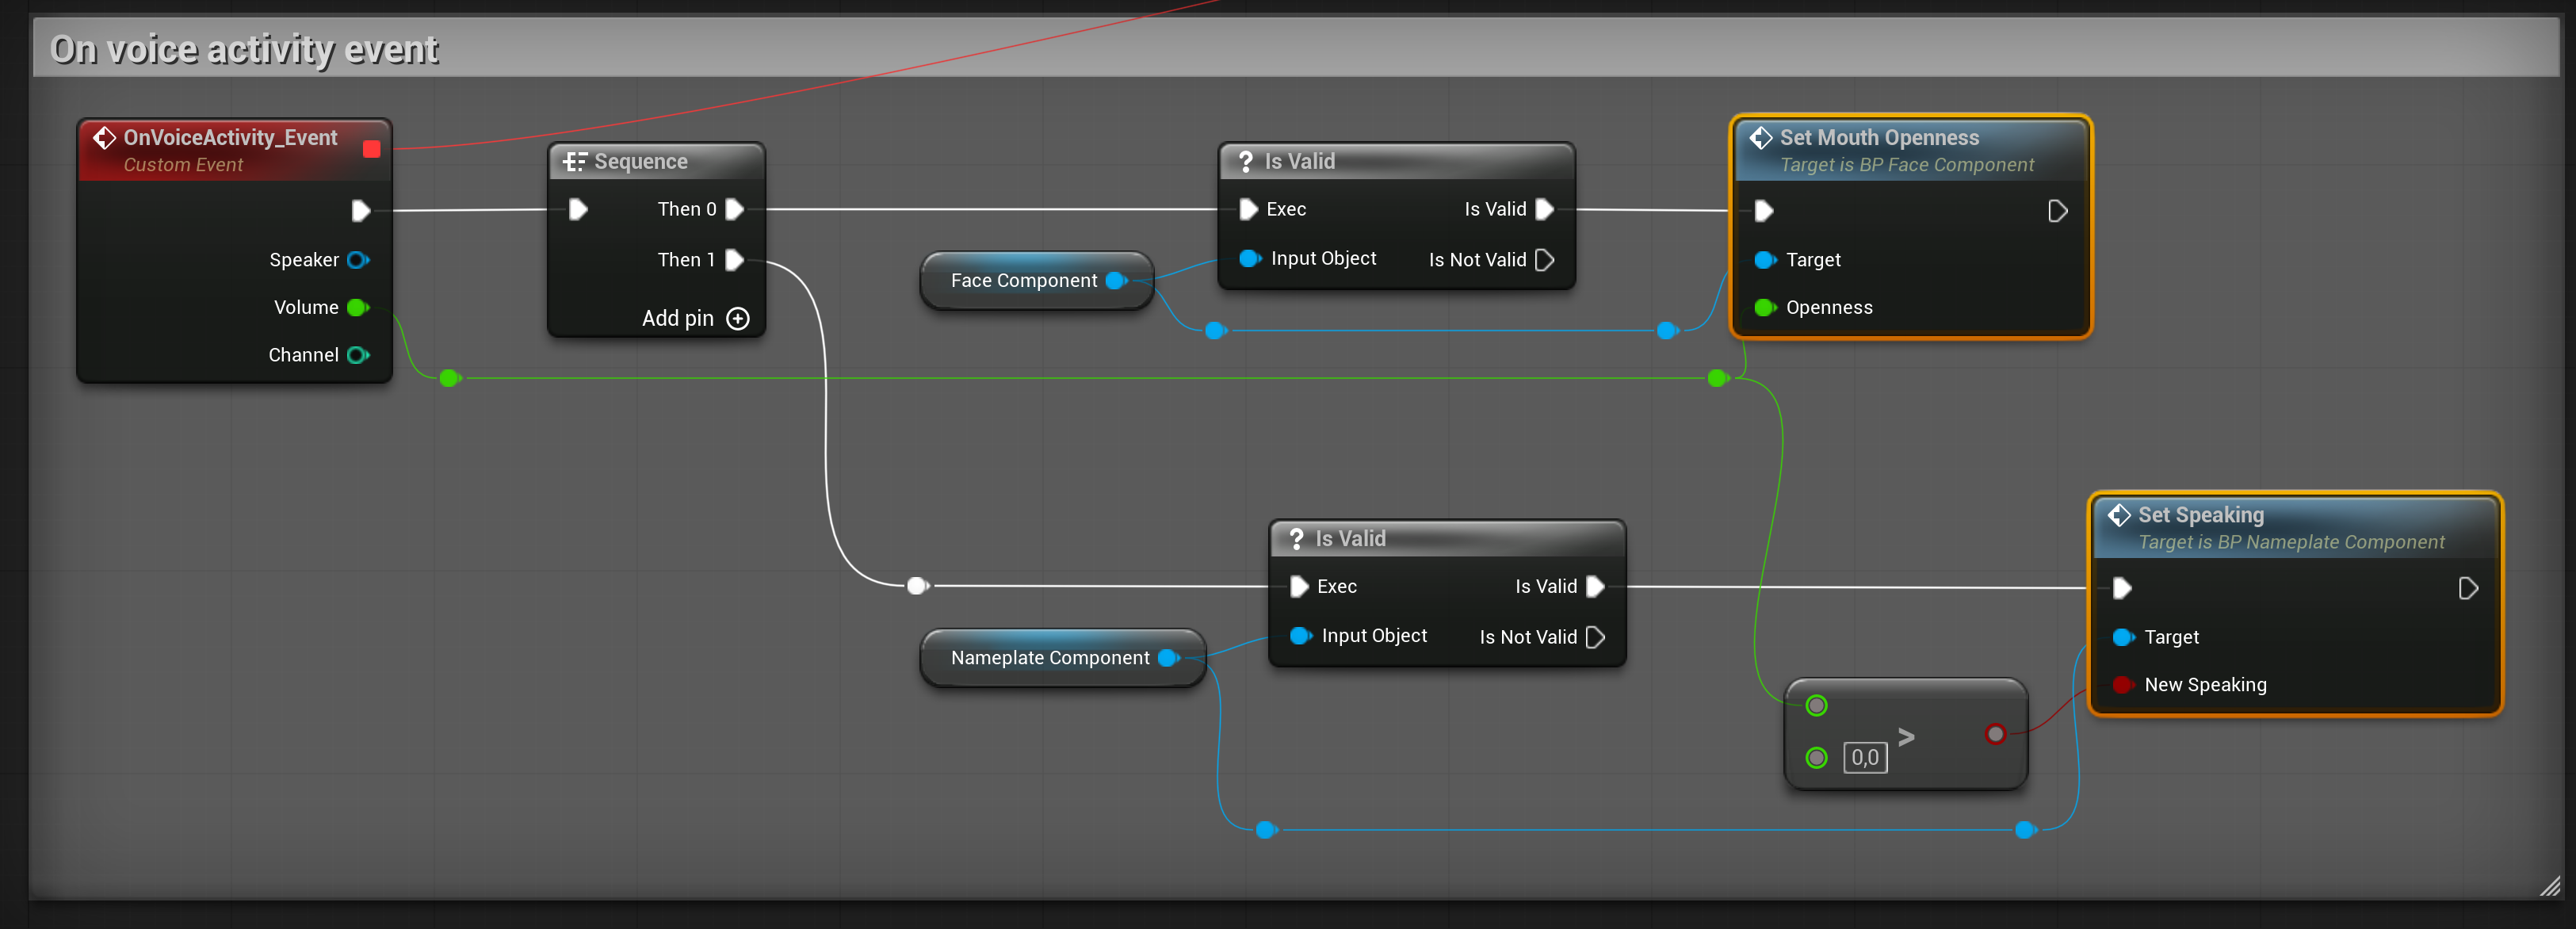Click the Face Component output pin
The width and height of the screenshot is (2576, 929).
coord(1116,281)
